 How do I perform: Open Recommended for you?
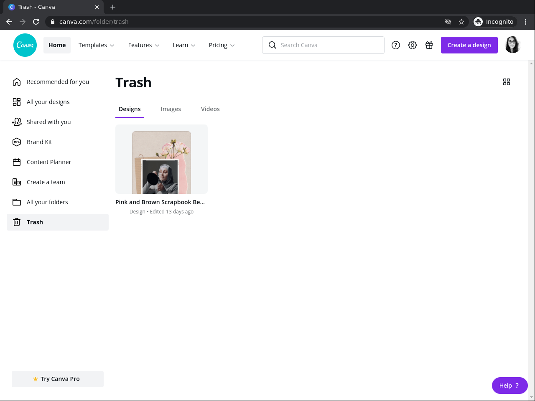tap(58, 82)
